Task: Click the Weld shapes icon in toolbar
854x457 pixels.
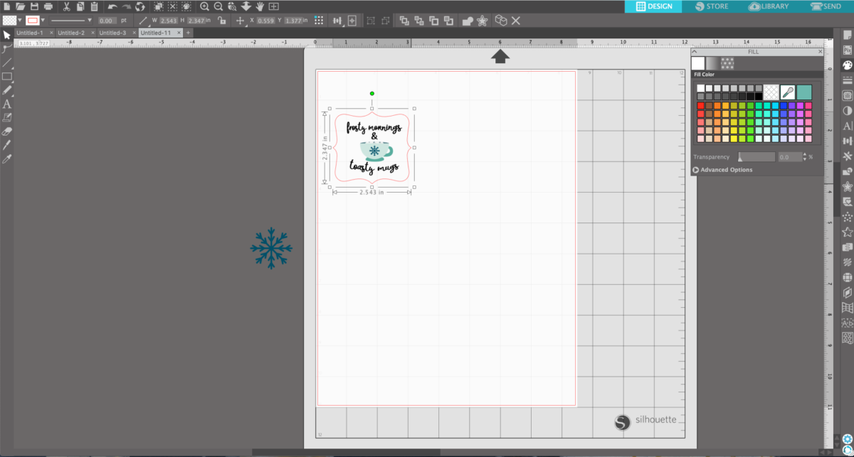Action: [x=467, y=21]
